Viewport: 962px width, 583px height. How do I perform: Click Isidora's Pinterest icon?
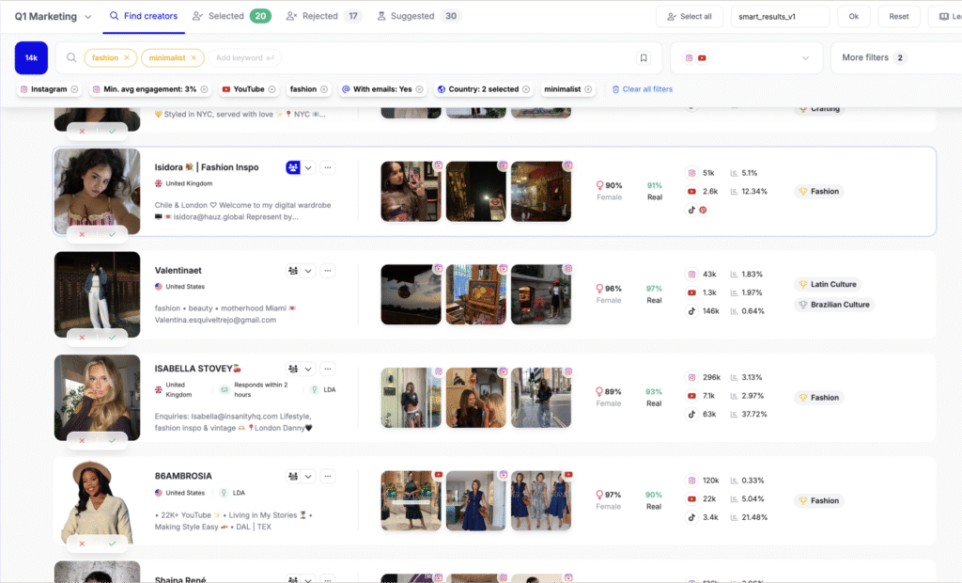[x=703, y=210]
